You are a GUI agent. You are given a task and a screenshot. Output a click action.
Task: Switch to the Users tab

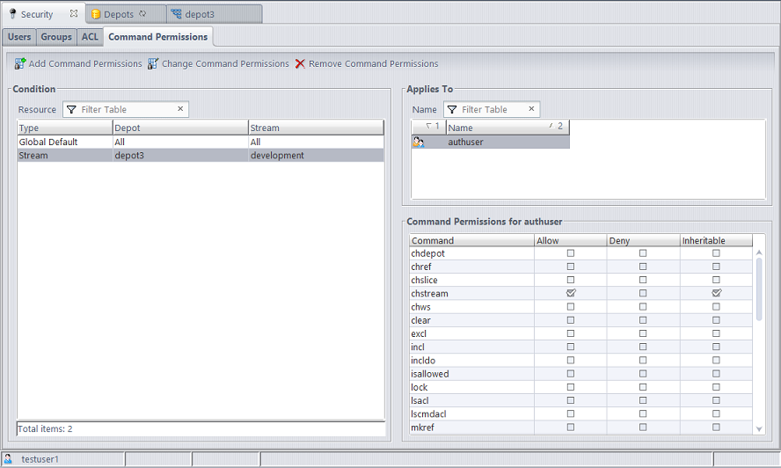point(19,37)
